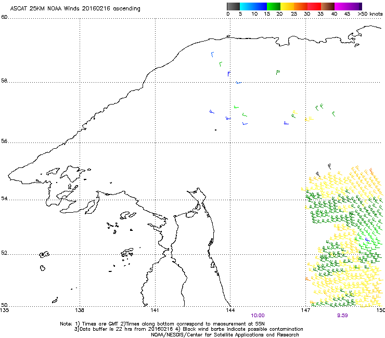Click the black dot marker near 143E 56.4N
The image size is (385, 338).
215,130
